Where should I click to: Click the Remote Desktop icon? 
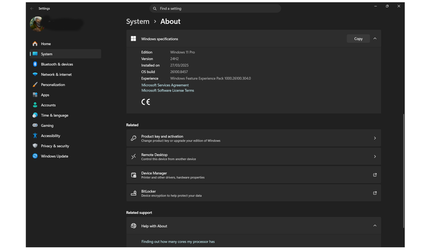click(133, 157)
